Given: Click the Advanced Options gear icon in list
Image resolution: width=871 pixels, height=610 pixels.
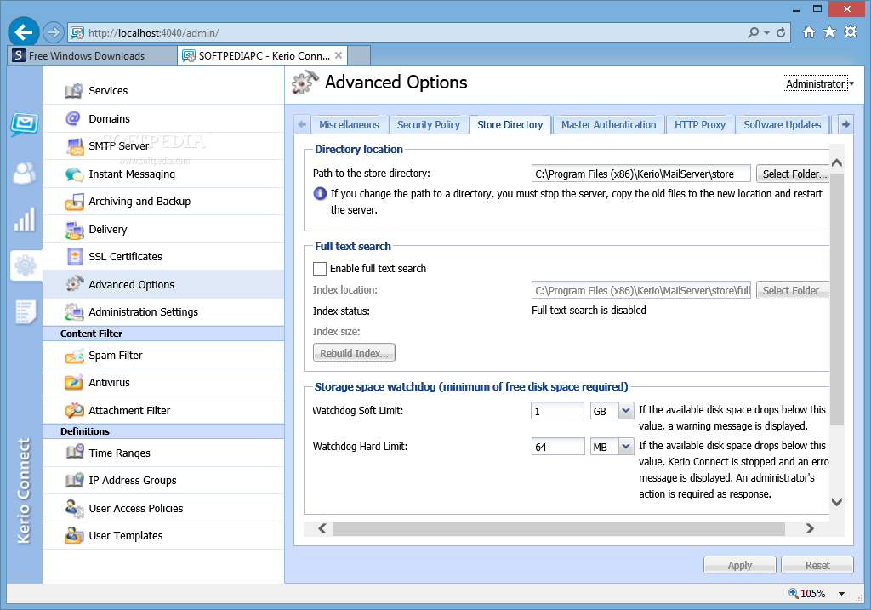Looking at the screenshot, I should coord(75,284).
